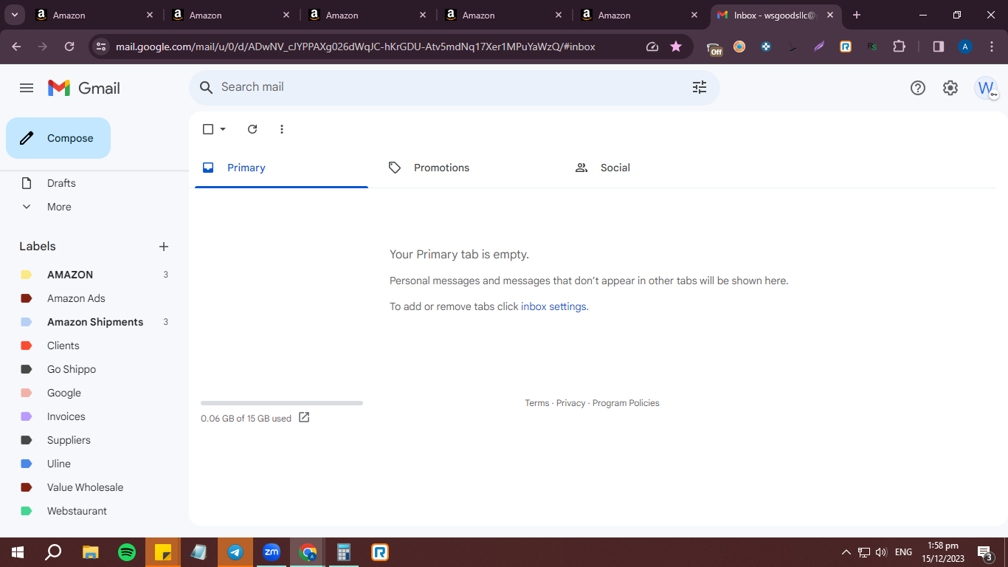Viewport: 1008px width, 567px height.
Task: Open the Calculator from the taskbar
Action: point(344,552)
